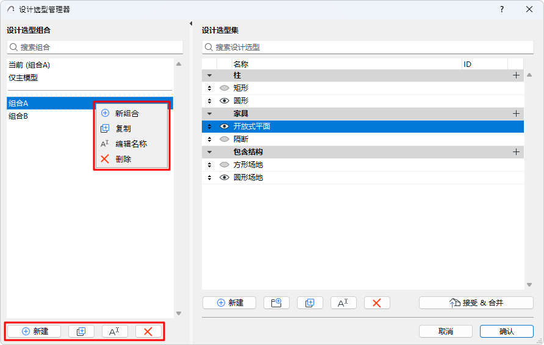Add option to 柱 set with plus icon
Screen dimensions: 544x345
click(x=516, y=75)
